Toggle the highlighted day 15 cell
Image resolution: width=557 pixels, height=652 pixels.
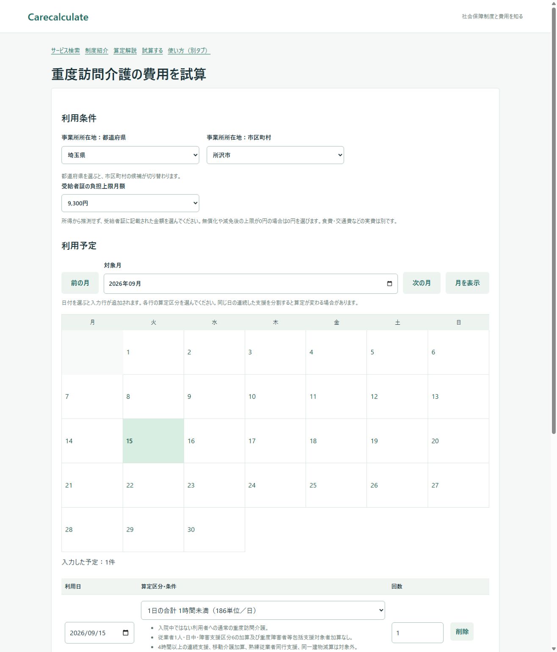click(153, 441)
